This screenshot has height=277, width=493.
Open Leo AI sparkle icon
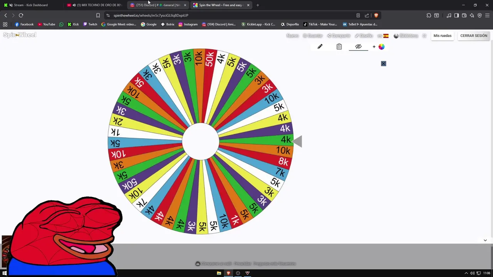pyautogui.click(x=472, y=15)
